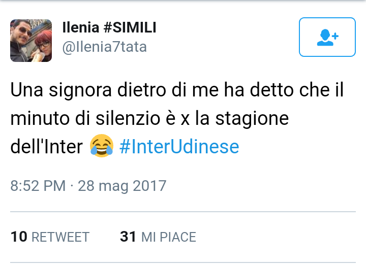Click the man's face in avatar
Viewport: 366px width, 264px height.
point(21,37)
